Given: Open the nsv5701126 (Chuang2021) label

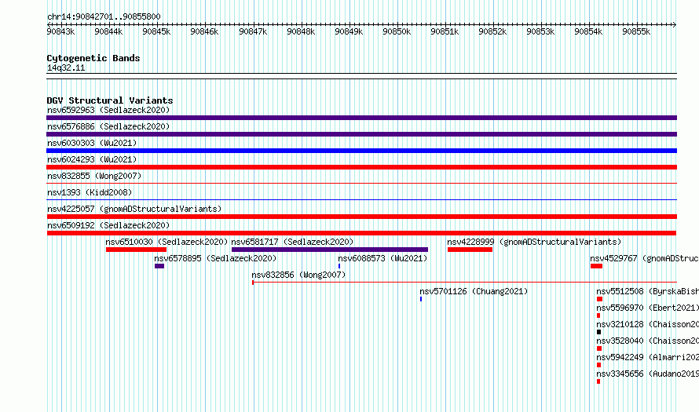Looking at the screenshot, I should click(474, 291).
